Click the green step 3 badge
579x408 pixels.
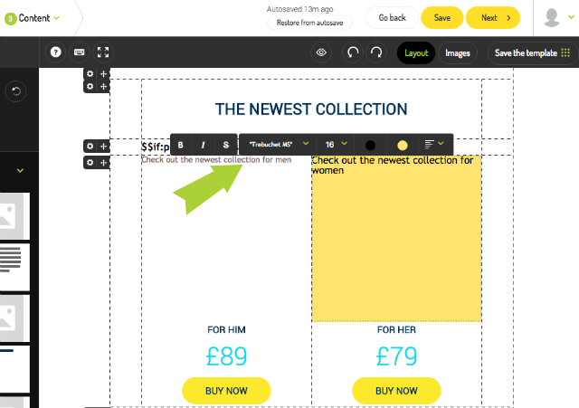[x=10, y=18]
